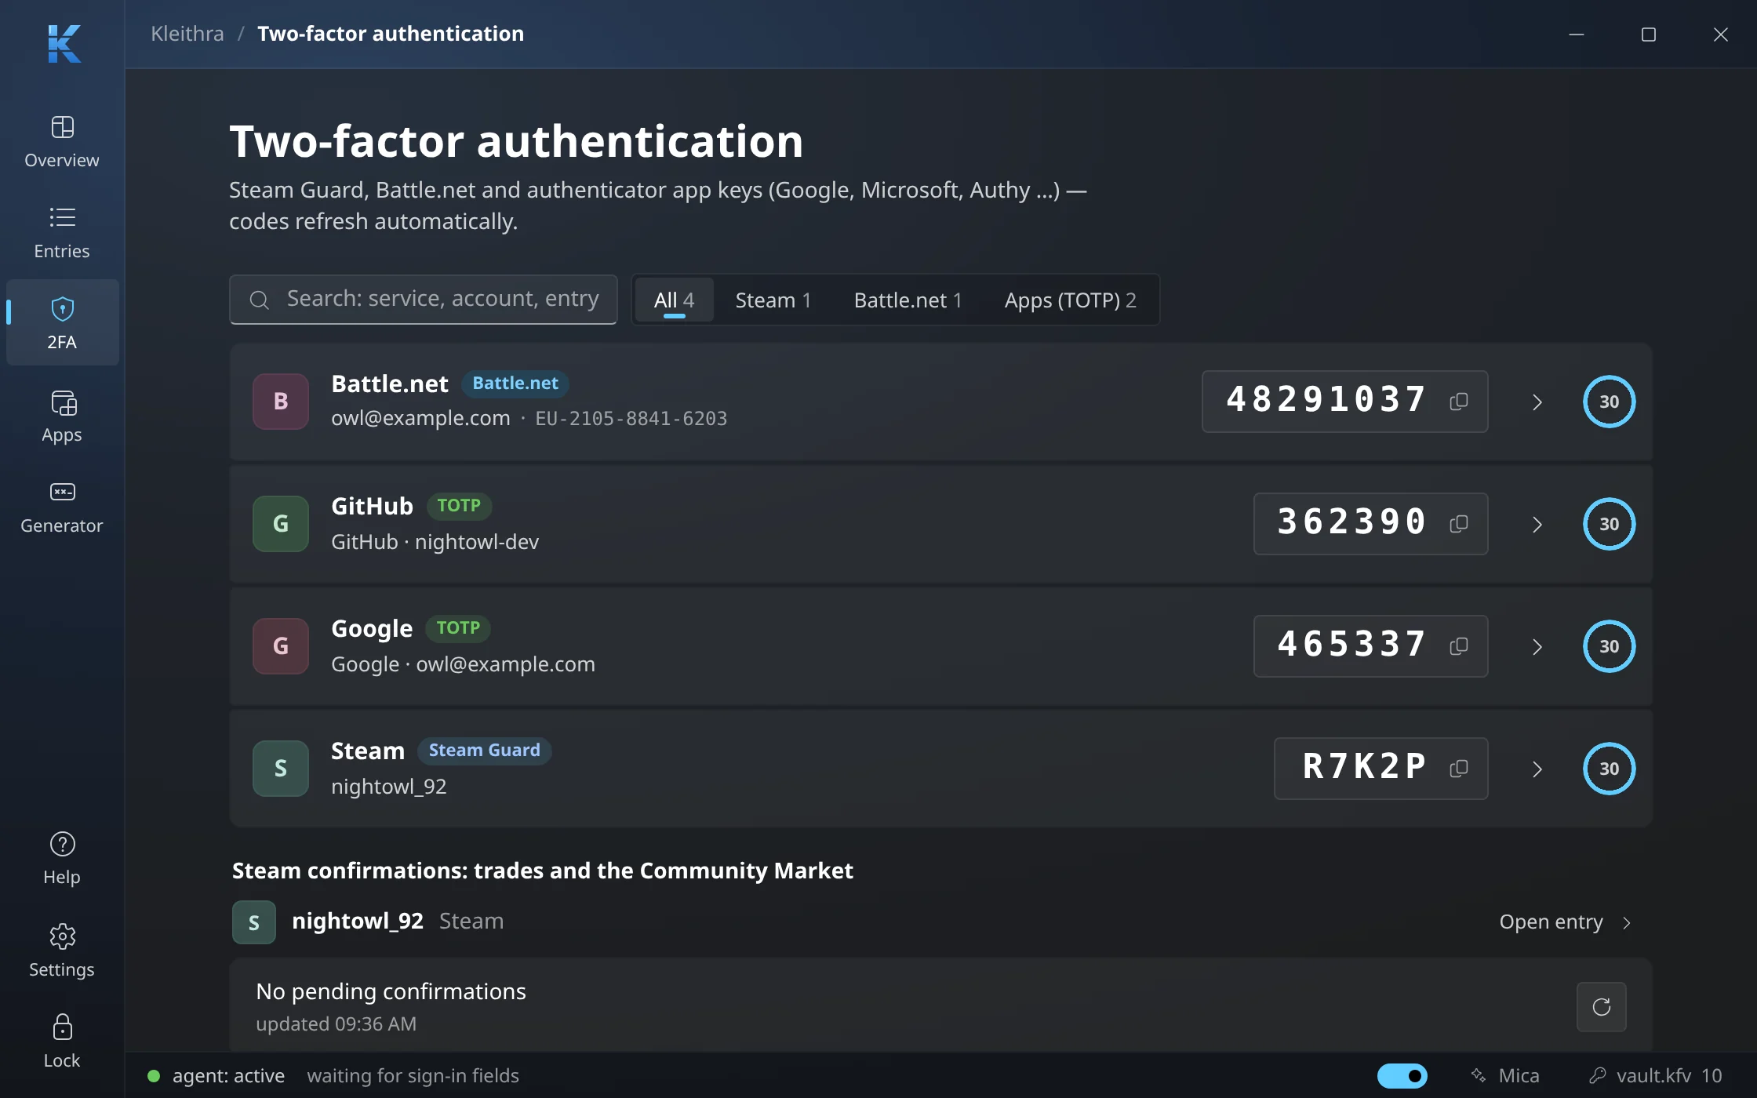Toggle the status bar switch
1757x1098 pixels.
[1402, 1075]
